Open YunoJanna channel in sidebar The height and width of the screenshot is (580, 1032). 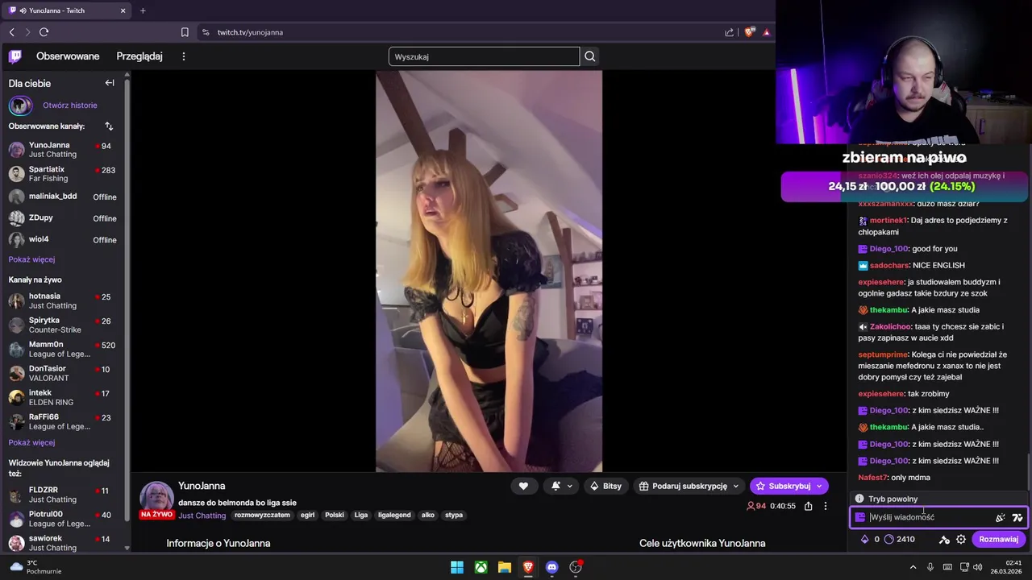(x=64, y=150)
